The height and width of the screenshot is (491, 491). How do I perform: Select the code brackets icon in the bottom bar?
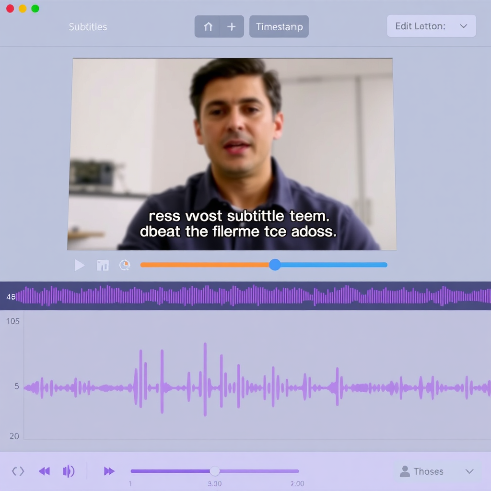[18, 471]
